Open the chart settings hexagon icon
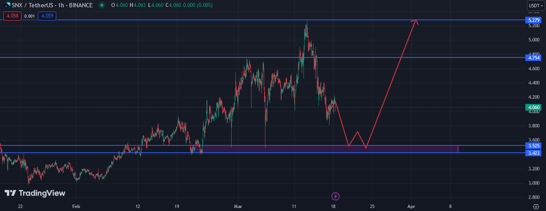 click(536, 206)
